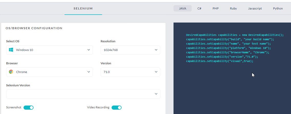Click the Windows logo icon in Select OS
The height and width of the screenshot is (114, 291).
[x=11, y=50]
